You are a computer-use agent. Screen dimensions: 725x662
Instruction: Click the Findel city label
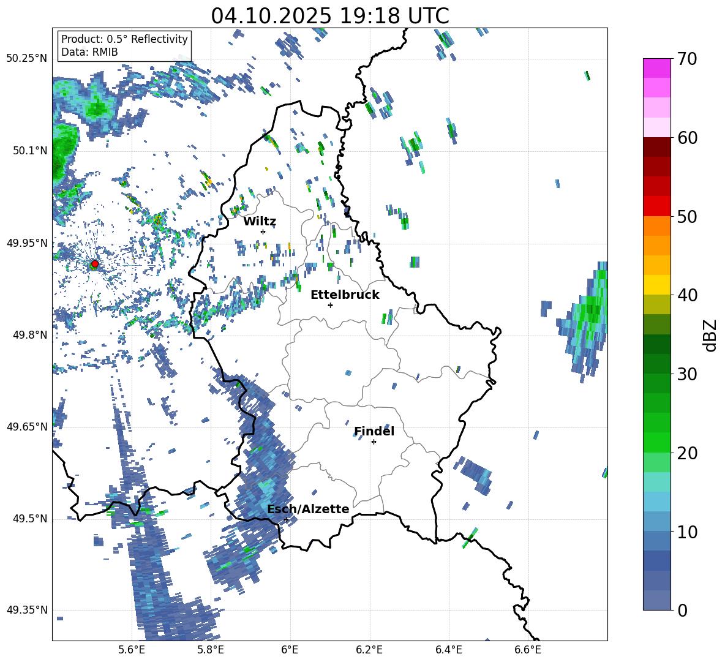click(x=374, y=431)
